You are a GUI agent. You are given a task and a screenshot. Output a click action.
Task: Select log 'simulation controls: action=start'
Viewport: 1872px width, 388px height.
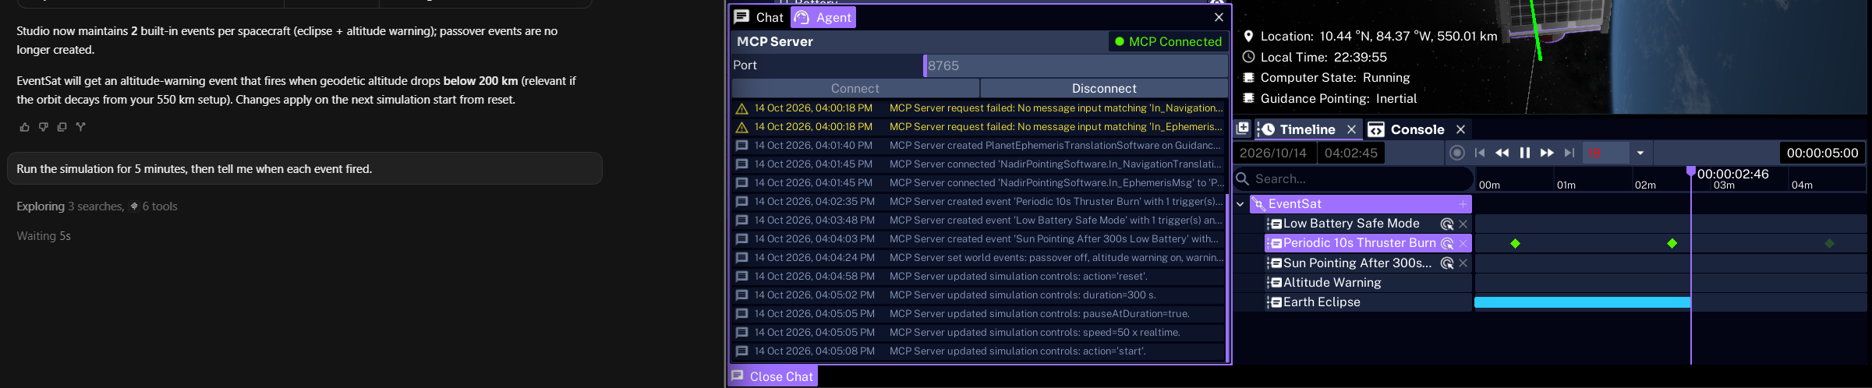point(978,351)
